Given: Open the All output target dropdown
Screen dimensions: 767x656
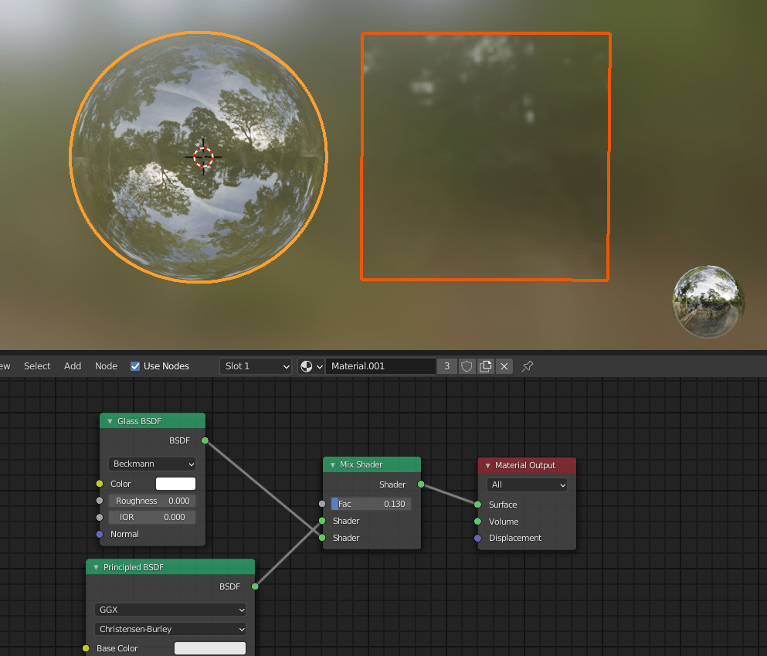Looking at the screenshot, I should point(527,484).
